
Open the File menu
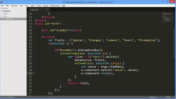(2, 6)
